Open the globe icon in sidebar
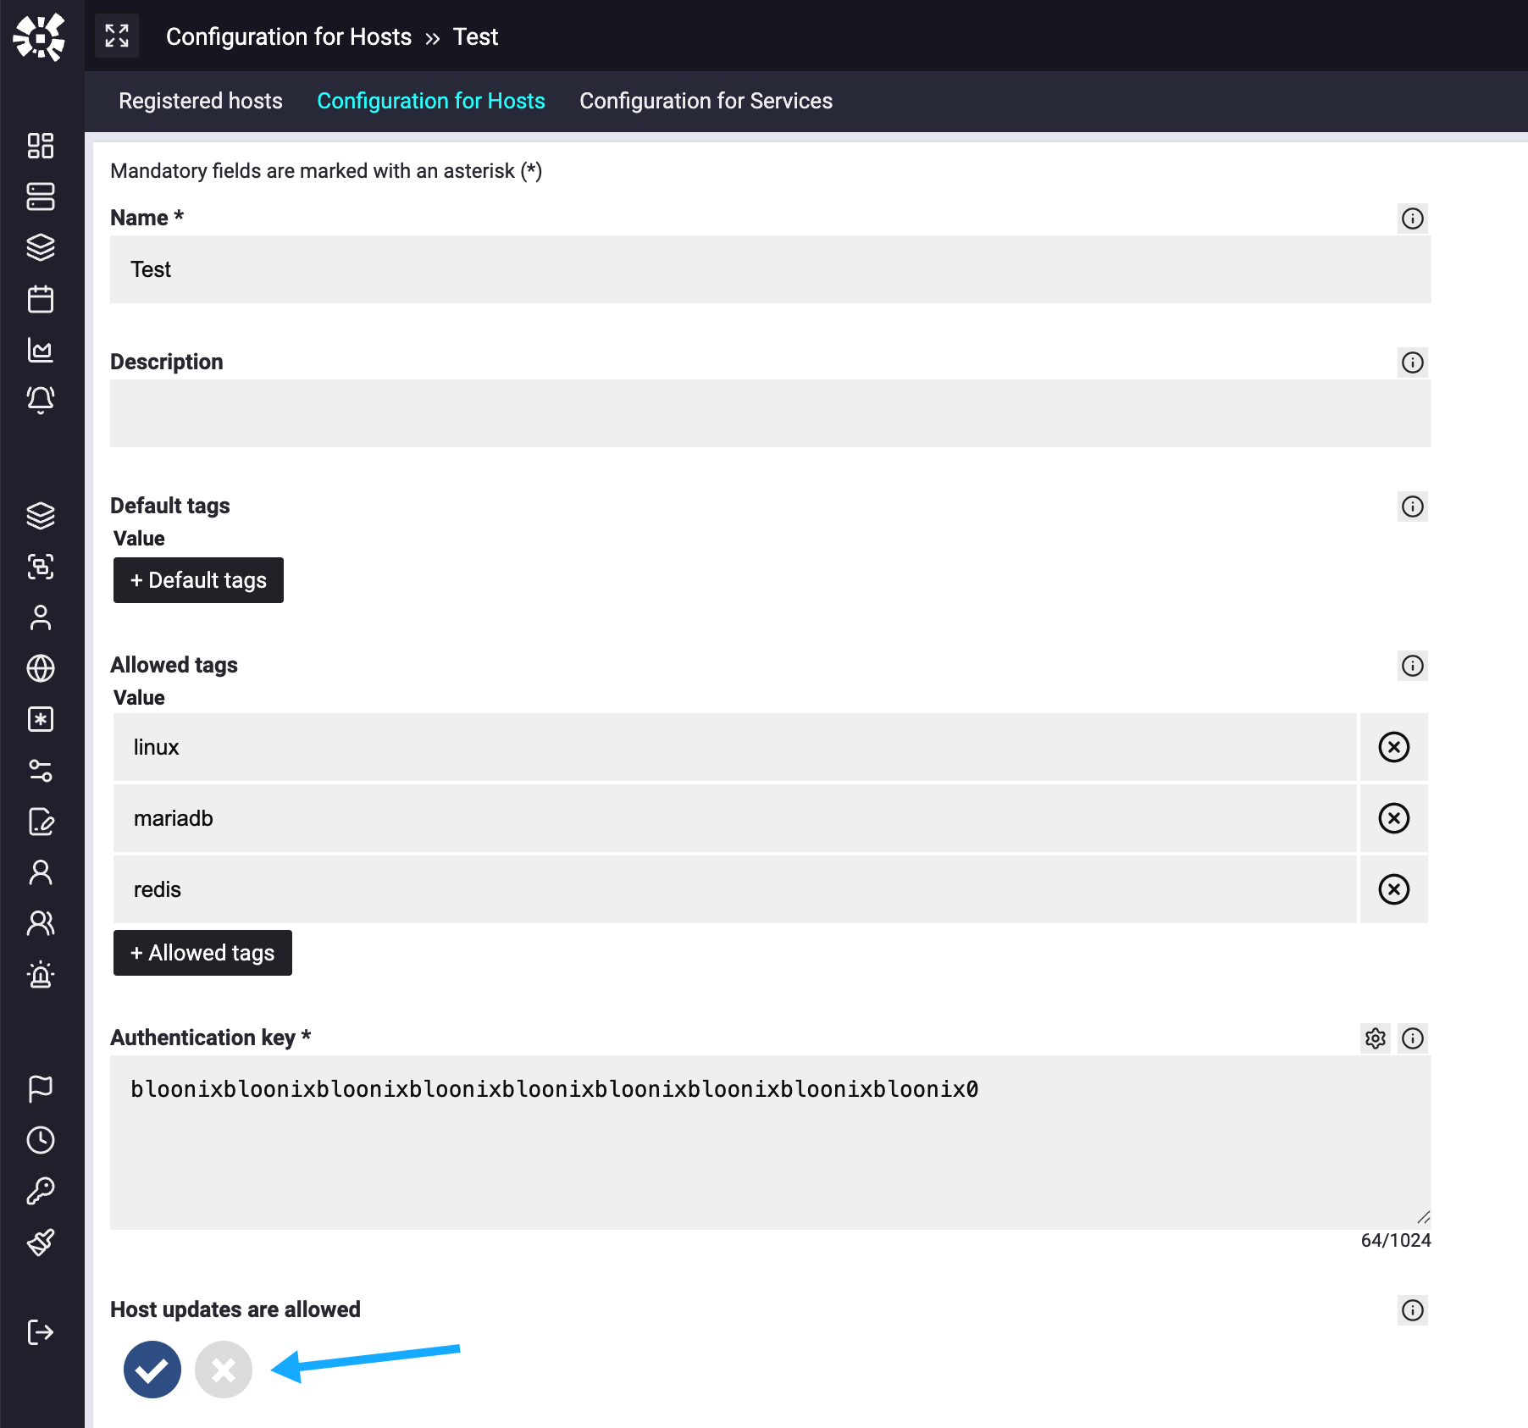The image size is (1528, 1428). (x=41, y=668)
